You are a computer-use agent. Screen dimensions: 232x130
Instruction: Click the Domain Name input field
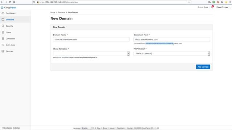coord(91,39)
